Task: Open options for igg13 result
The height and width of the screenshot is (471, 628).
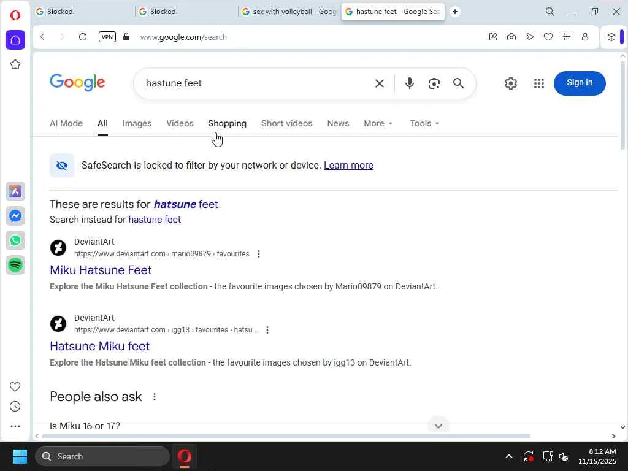Action: coord(267,330)
